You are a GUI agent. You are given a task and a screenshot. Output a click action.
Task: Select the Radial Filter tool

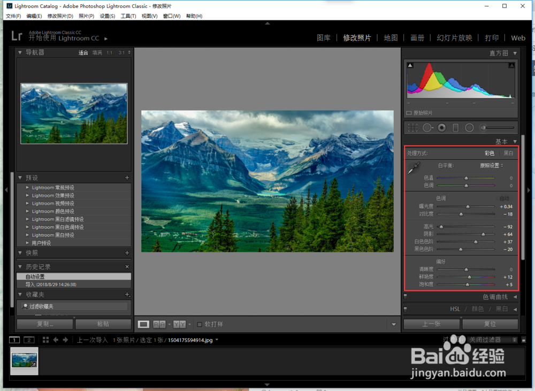pos(469,128)
